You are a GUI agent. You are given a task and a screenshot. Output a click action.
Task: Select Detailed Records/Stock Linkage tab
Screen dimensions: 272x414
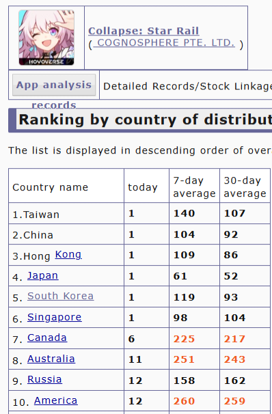point(187,86)
